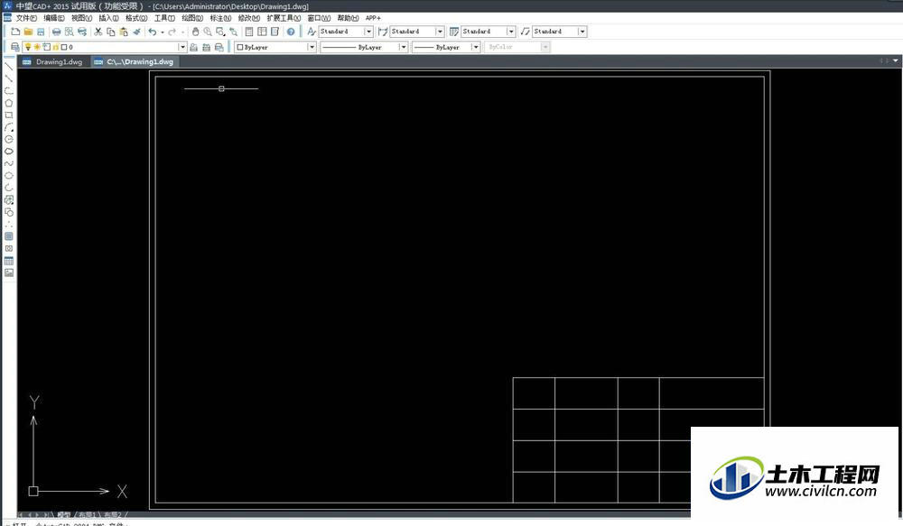Toggle layer 0 freeze sun icon
Image resolution: width=903 pixels, height=526 pixels.
pyautogui.click(x=37, y=47)
